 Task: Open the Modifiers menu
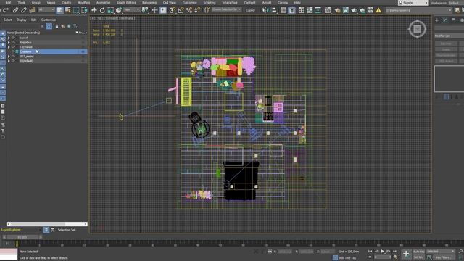(x=83, y=3)
